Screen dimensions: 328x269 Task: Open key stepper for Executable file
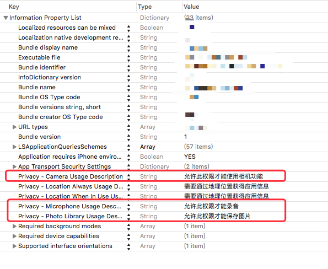(x=128, y=58)
